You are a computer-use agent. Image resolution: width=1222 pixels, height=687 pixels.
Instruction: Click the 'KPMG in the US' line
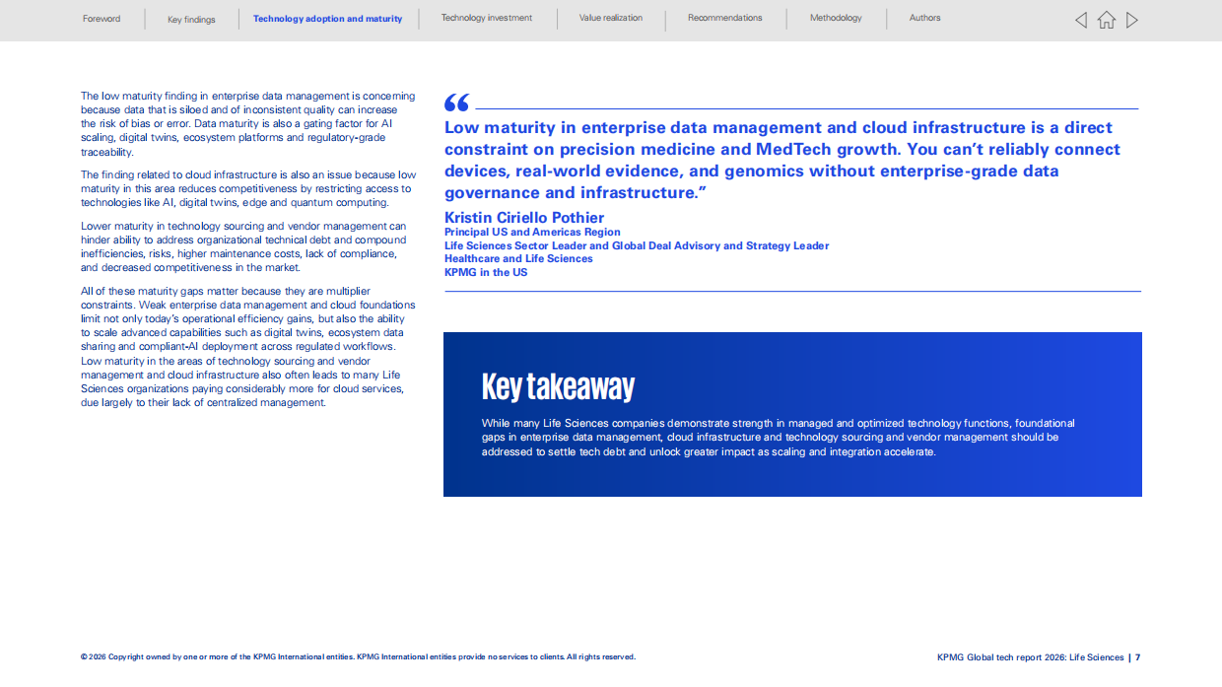(486, 272)
